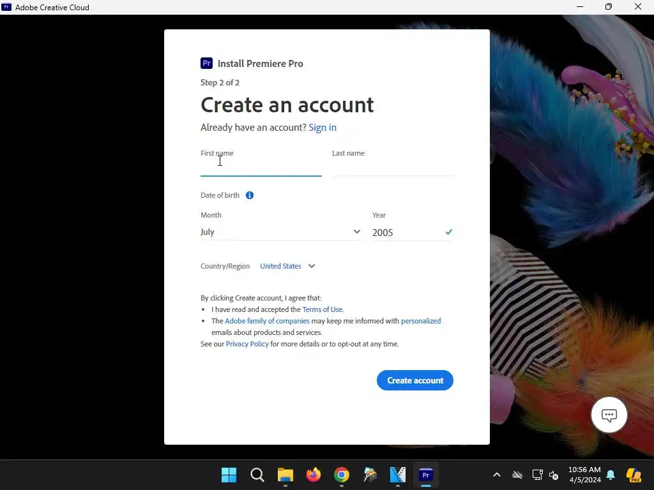
Task: Close the Adobe Creative Cloud window
Action: click(638, 6)
